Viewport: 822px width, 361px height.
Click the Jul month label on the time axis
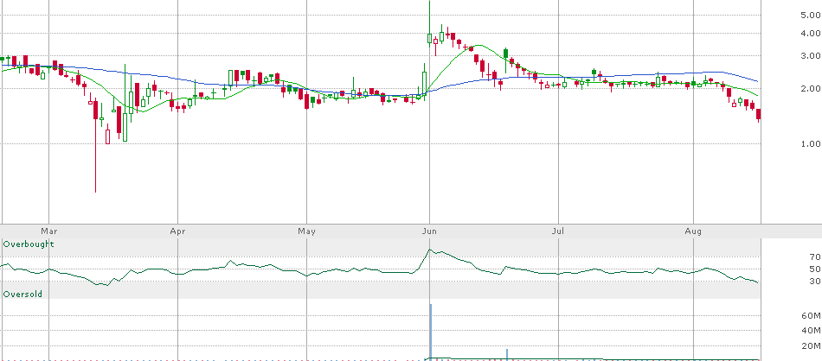click(x=558, y=231)
